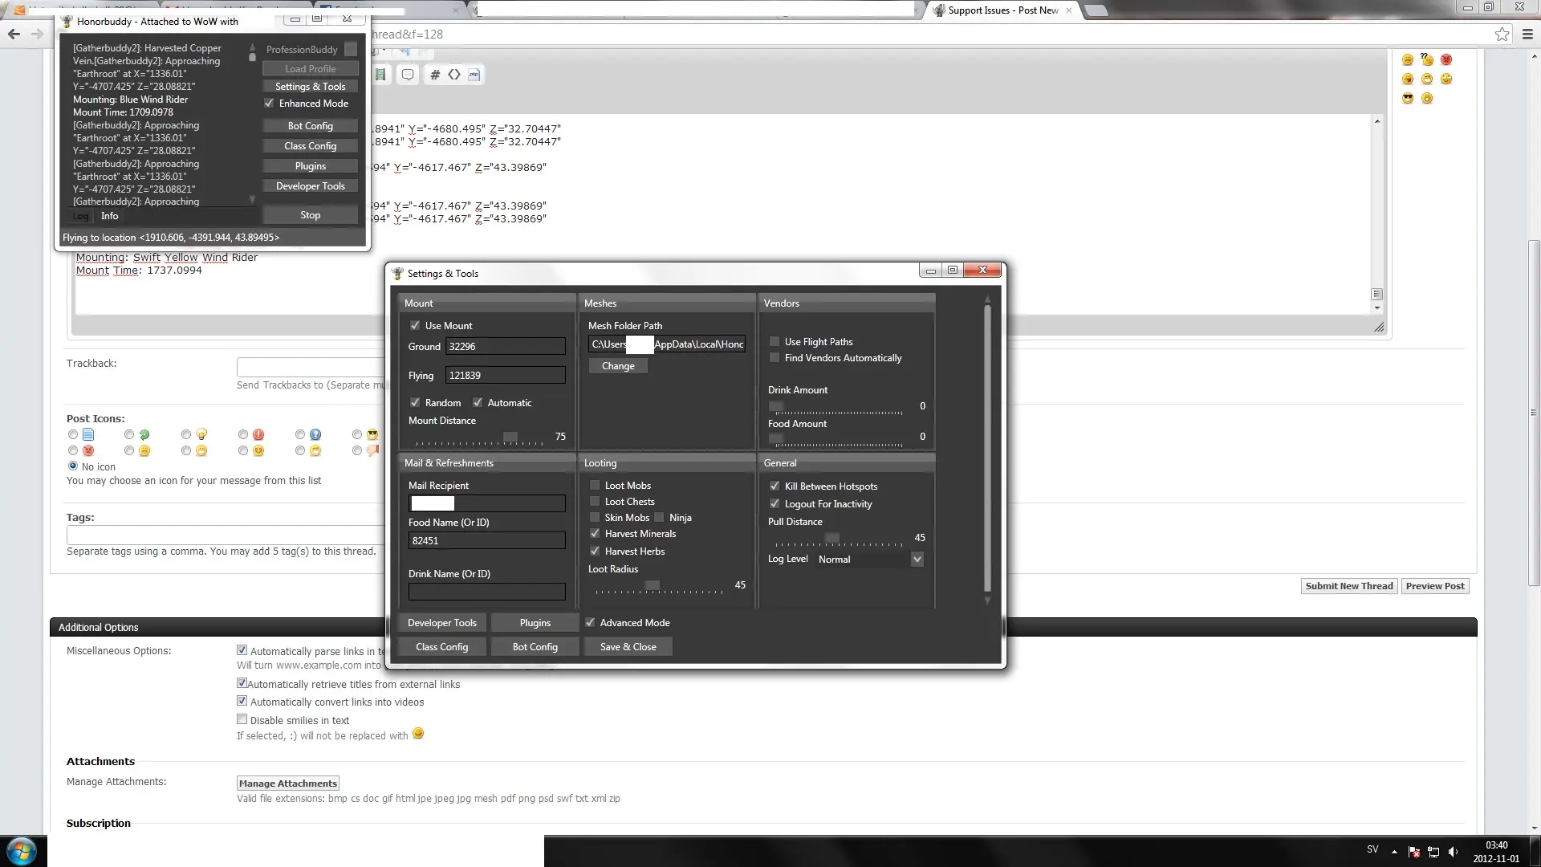This screenshot has width=1541, height=867.
Task: Open Bot Config in Settings & Tools window
Action: 535,646
